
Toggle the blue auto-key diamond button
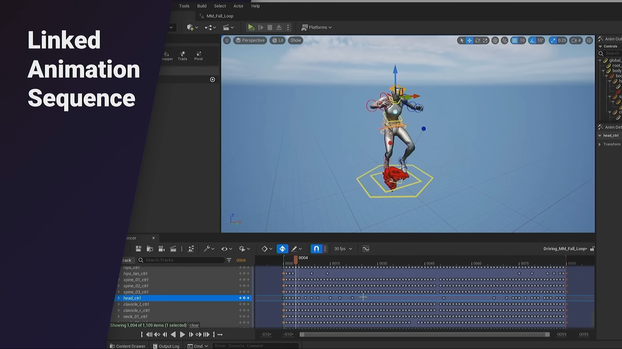[x=281, y=249]
